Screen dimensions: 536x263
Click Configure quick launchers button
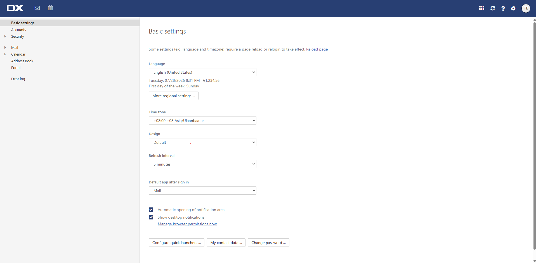pos(176,243)
